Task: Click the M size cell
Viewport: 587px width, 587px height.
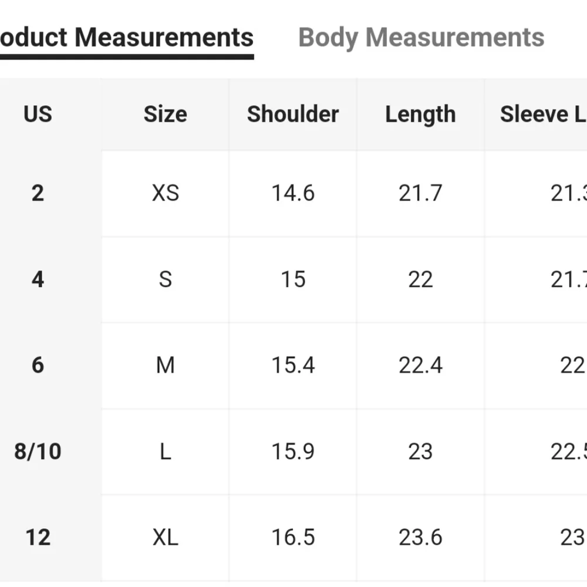Action: pos(165,365)
